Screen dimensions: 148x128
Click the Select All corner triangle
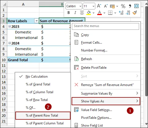point(4,4)
